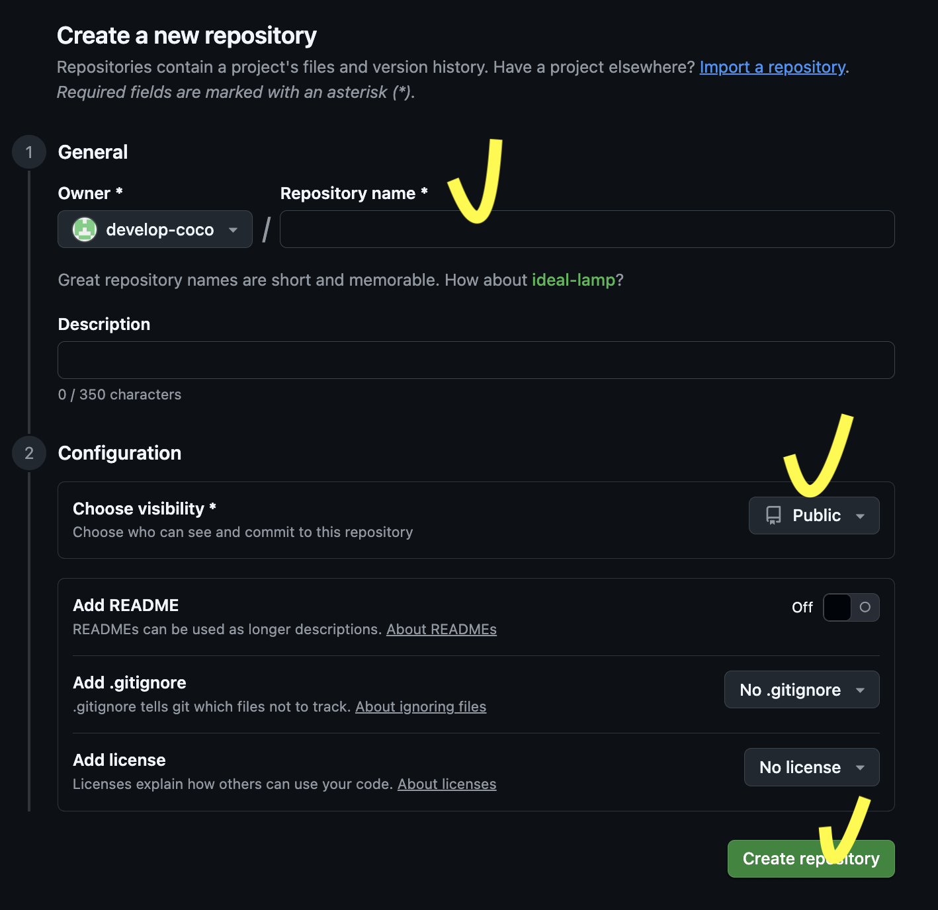Click the Repository name input field
This screenshot has width=938, height=910.
point(586,229)
